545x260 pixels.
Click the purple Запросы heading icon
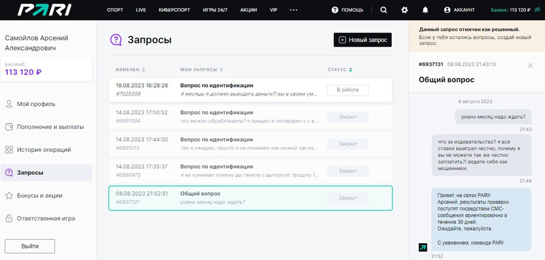(116, 40)
